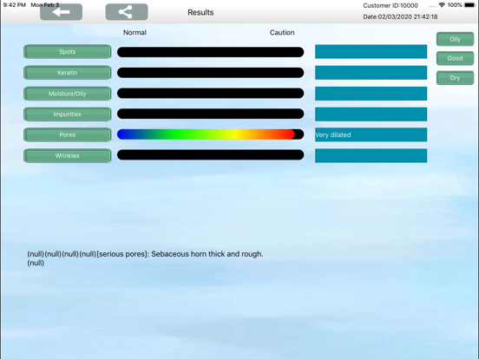The height and width of the screenshot is (359, 479).
Task: Open the Wrinkles category button
Action: (x=67, y=156)
